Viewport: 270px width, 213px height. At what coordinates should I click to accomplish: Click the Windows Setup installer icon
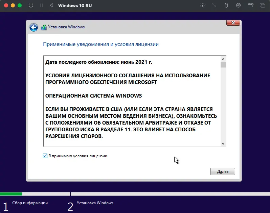pos(44,27)
